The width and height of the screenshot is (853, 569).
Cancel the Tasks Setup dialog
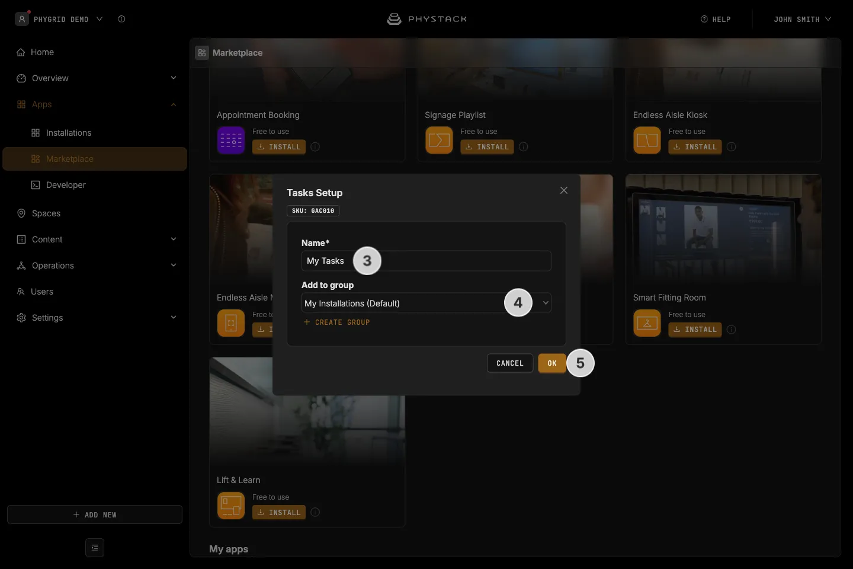(x=510, y=363)
